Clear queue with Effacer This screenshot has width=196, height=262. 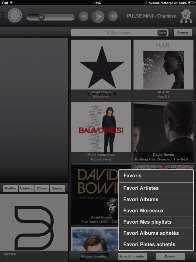pos(42,189)
